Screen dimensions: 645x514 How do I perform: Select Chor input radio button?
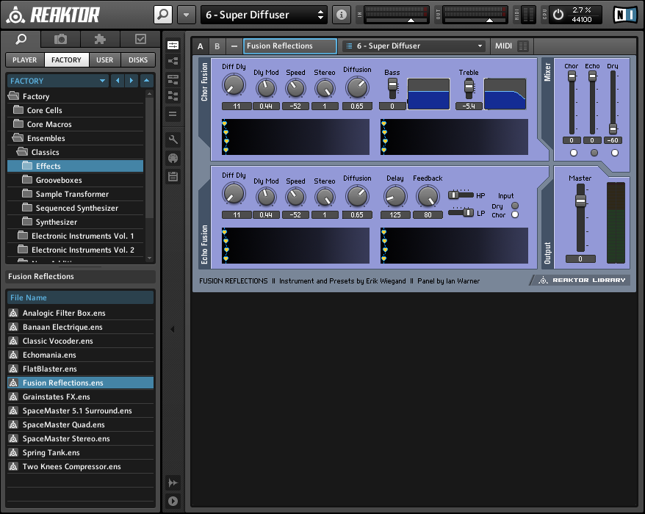[515, 214]
